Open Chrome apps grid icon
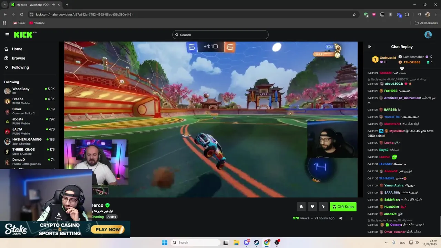The width and height of the screenshot is (441, 248). [4, 23]
